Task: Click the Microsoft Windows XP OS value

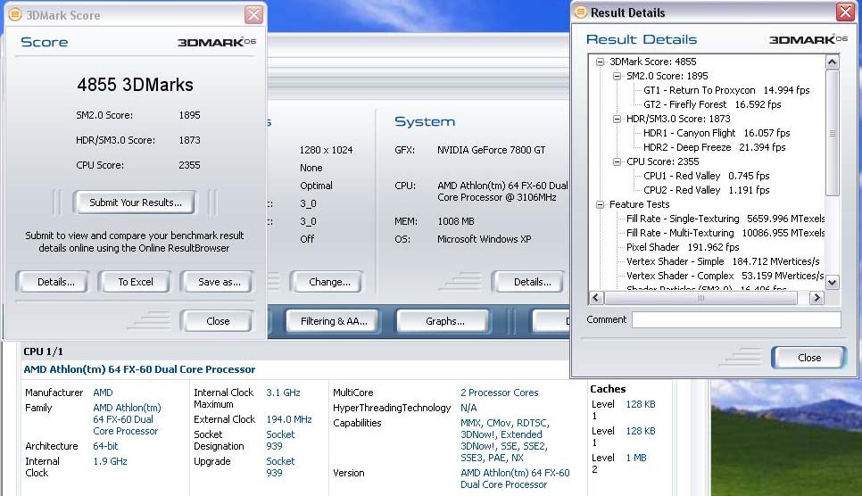Action: (x=484, y=239)
